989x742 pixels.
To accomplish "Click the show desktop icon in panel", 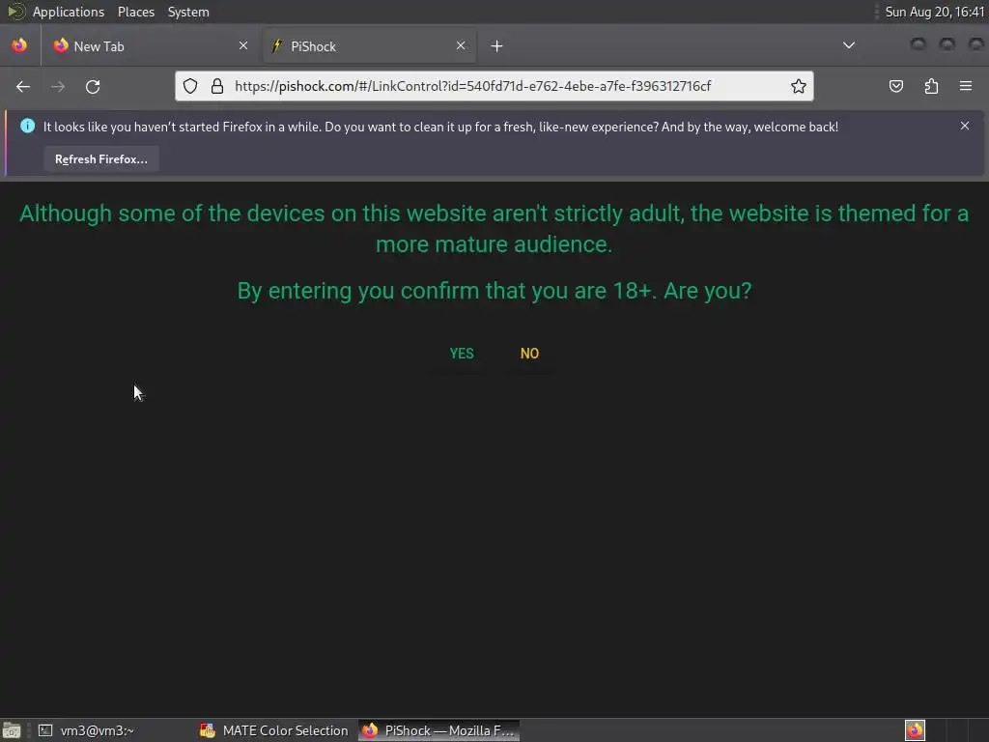I will (x=12, y=730).
